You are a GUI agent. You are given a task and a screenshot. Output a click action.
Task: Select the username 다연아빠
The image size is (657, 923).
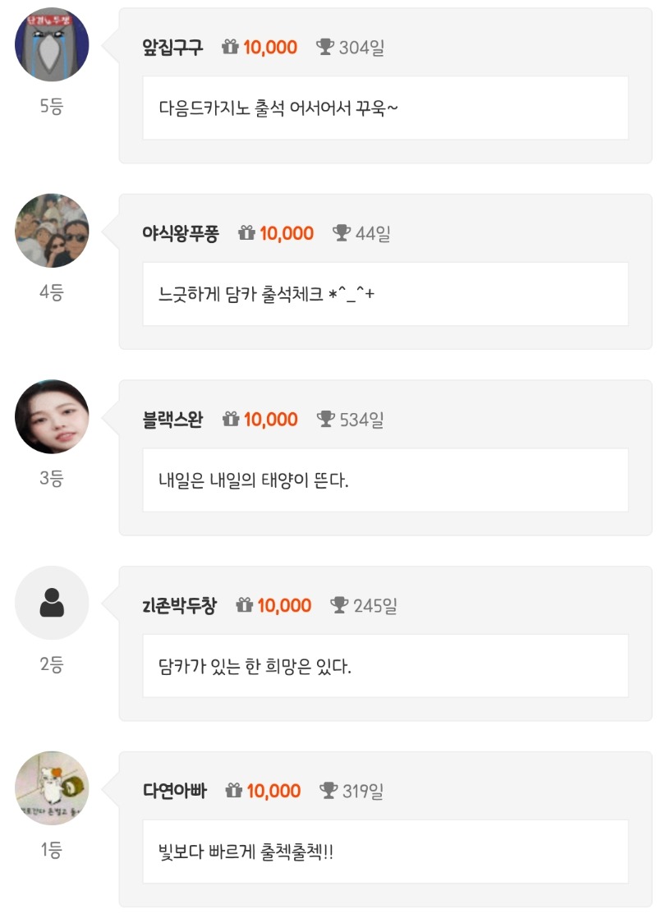(x=175, y=792)
